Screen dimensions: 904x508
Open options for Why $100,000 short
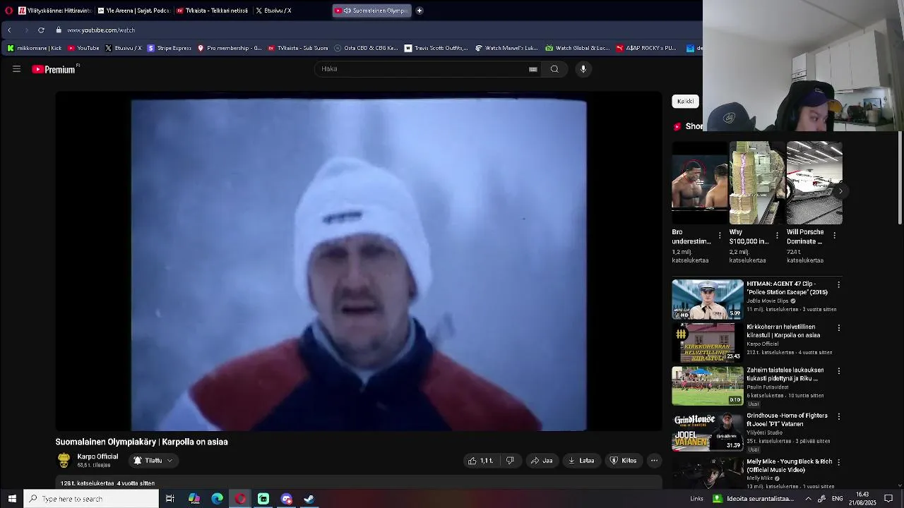(777, 235)
